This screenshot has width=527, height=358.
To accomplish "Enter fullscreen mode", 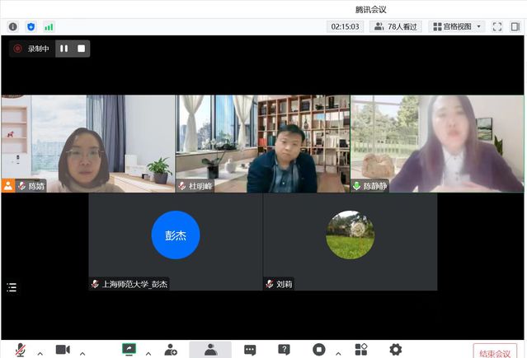I will (497, 26).
